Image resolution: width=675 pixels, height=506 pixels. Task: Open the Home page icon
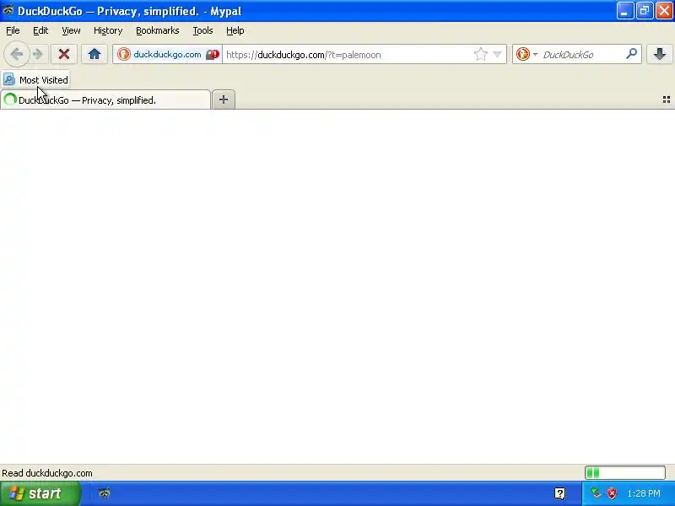(94, 54)
